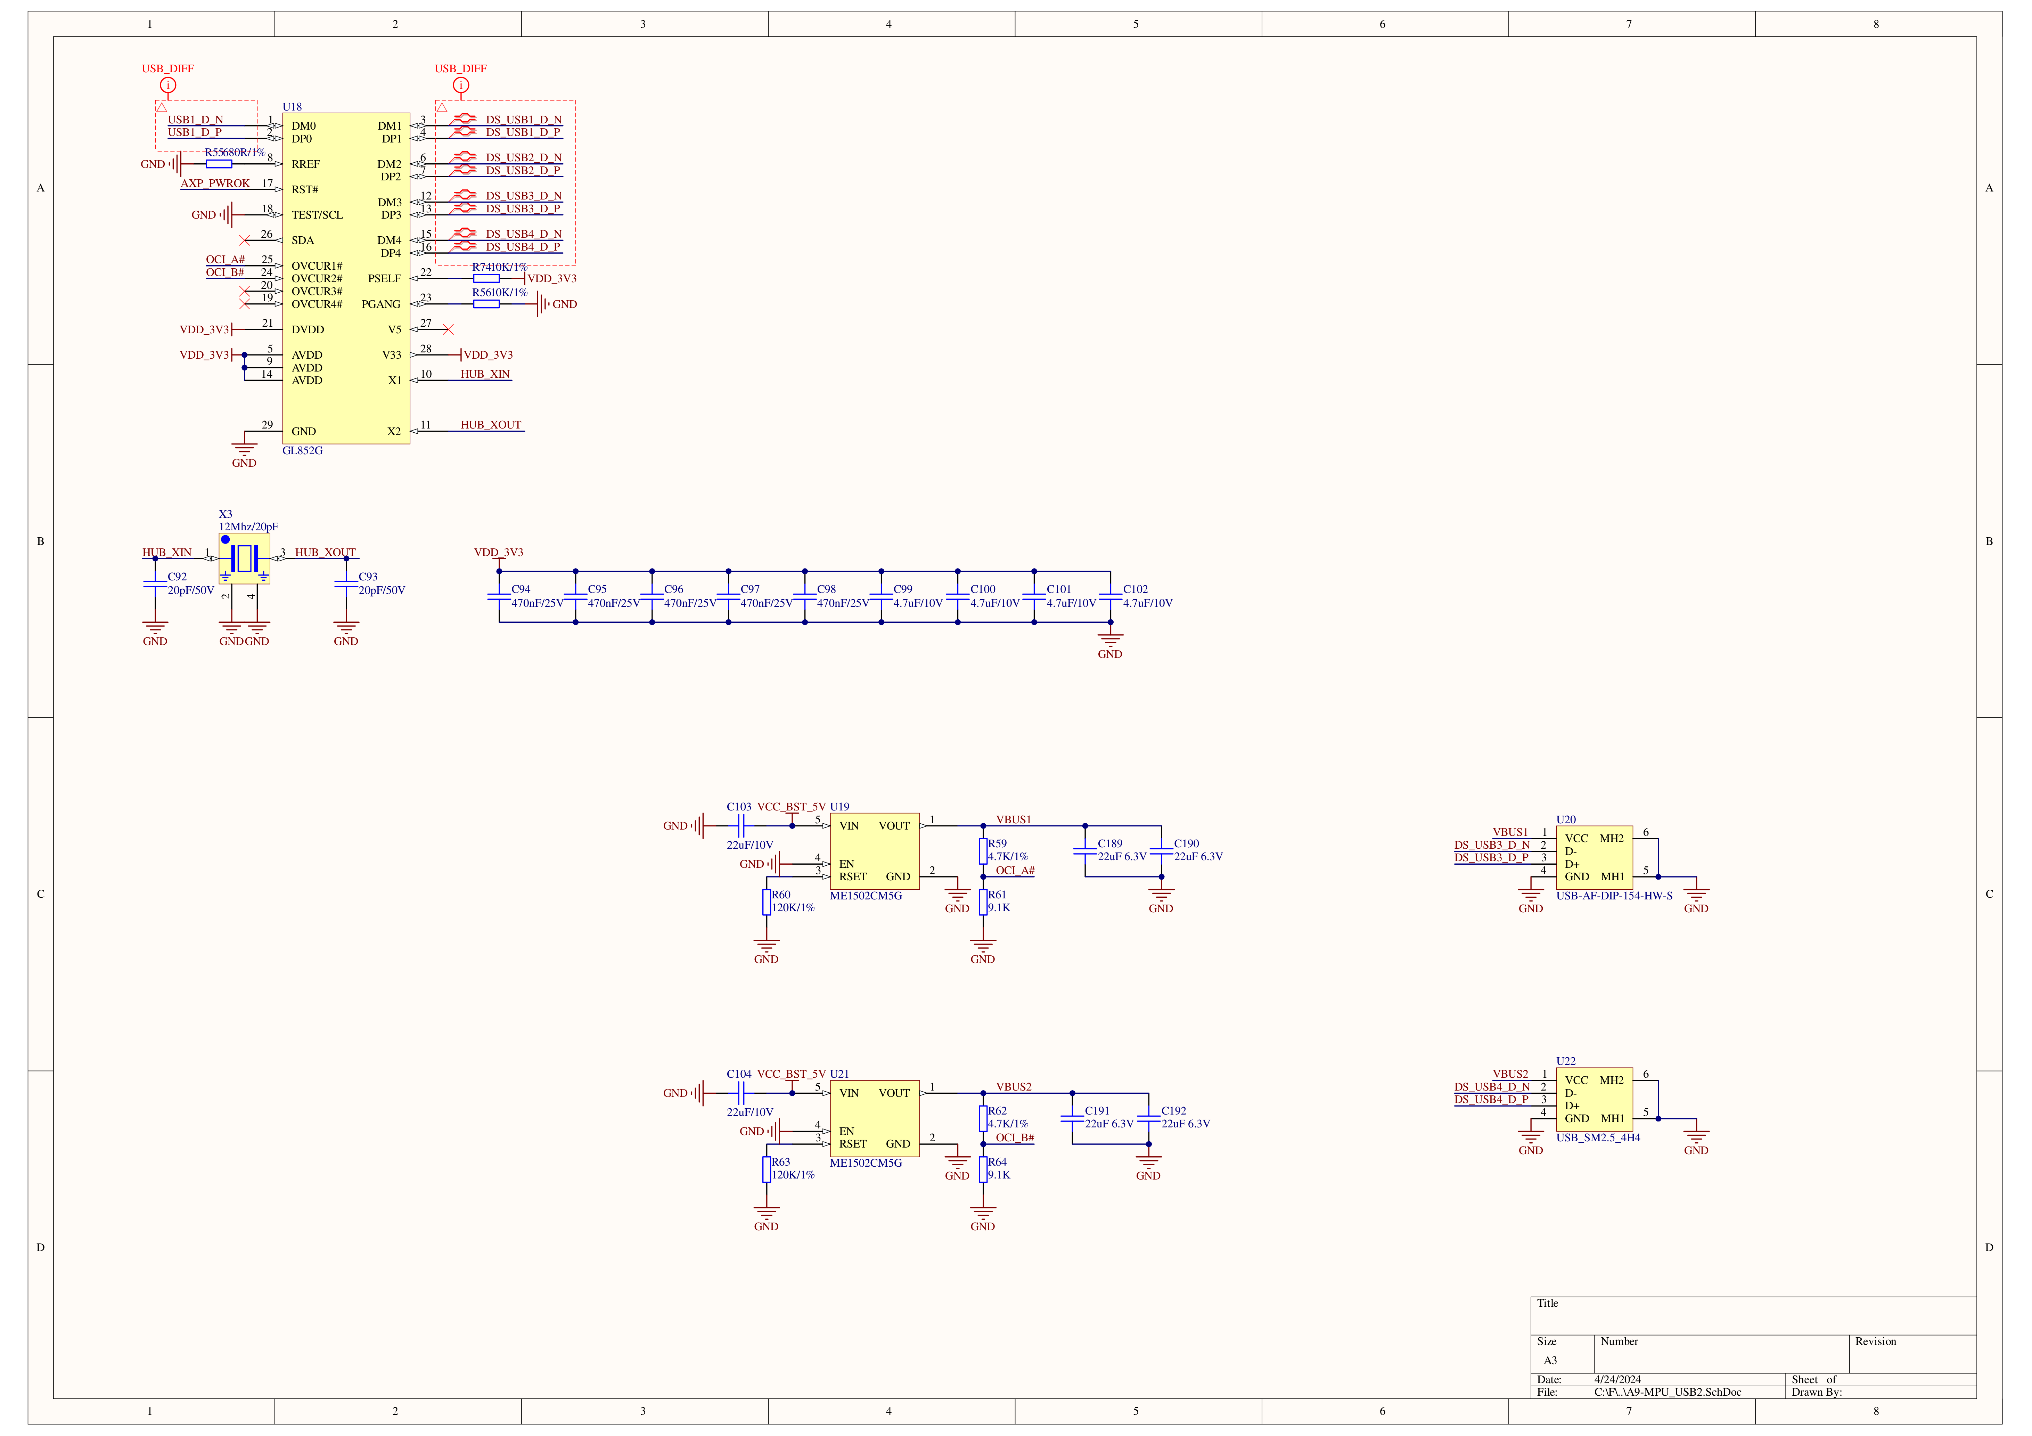Image resolution: width=2032 pixels, height=1436 pixels.
Task: Click the A3 sheet size value
Action: click(1550, 1361)
